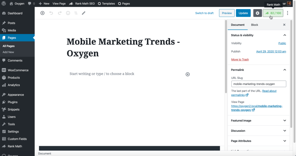Click Add New submenu item
Image resolution: width=296 pixels, height=156 pixels.
pos(8,52)
